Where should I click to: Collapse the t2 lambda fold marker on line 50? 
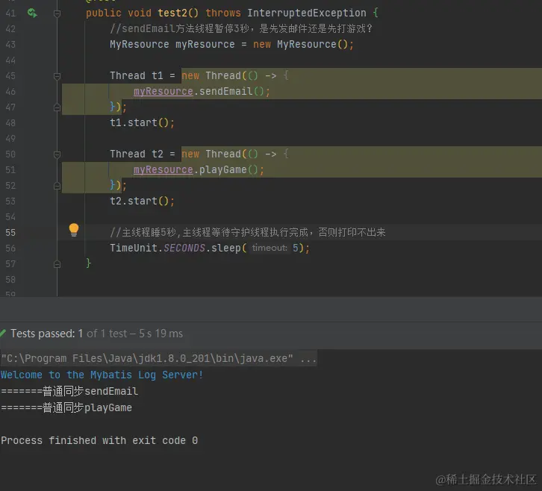[x=57, y=154]
